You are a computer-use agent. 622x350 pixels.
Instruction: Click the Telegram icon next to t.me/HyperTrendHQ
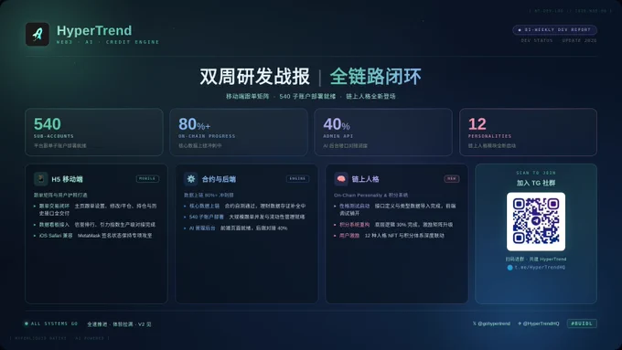[x=509, y=268]
